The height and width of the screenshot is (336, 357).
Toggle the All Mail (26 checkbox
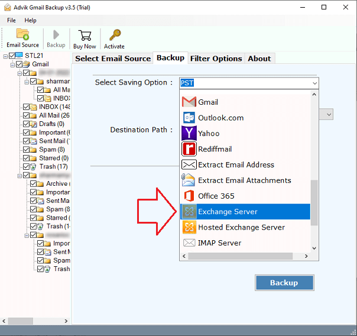26,115
